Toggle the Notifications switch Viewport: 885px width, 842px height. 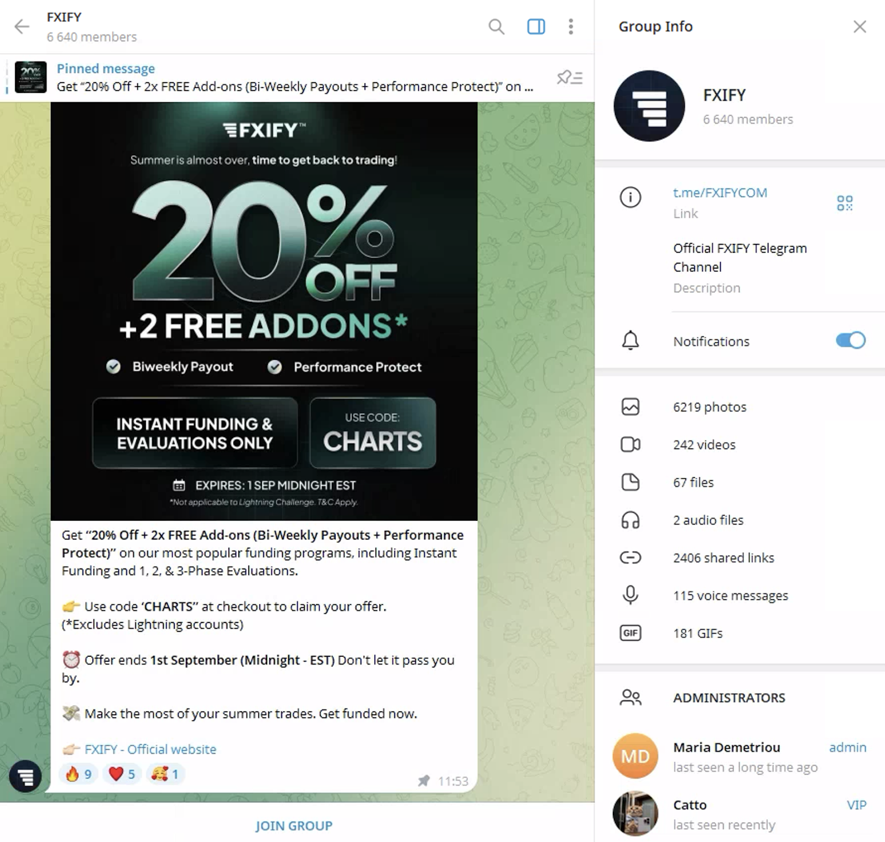[851, 341]
